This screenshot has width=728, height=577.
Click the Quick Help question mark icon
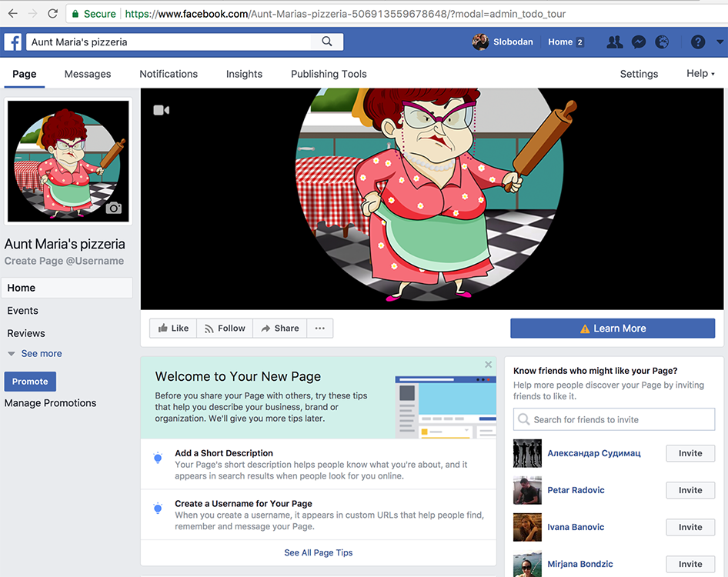coord(698,42)
